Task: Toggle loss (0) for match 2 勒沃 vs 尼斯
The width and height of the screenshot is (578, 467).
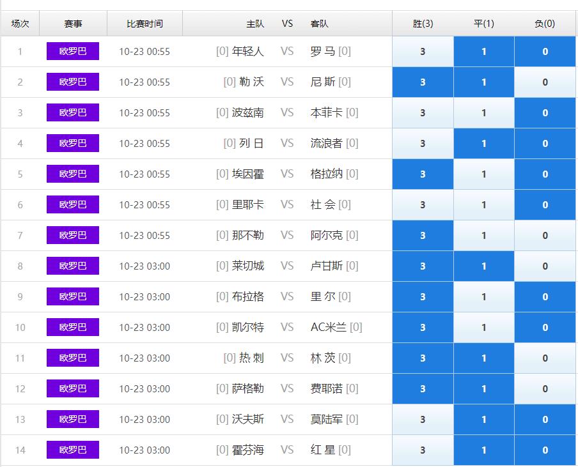Action: coord(545,82)
